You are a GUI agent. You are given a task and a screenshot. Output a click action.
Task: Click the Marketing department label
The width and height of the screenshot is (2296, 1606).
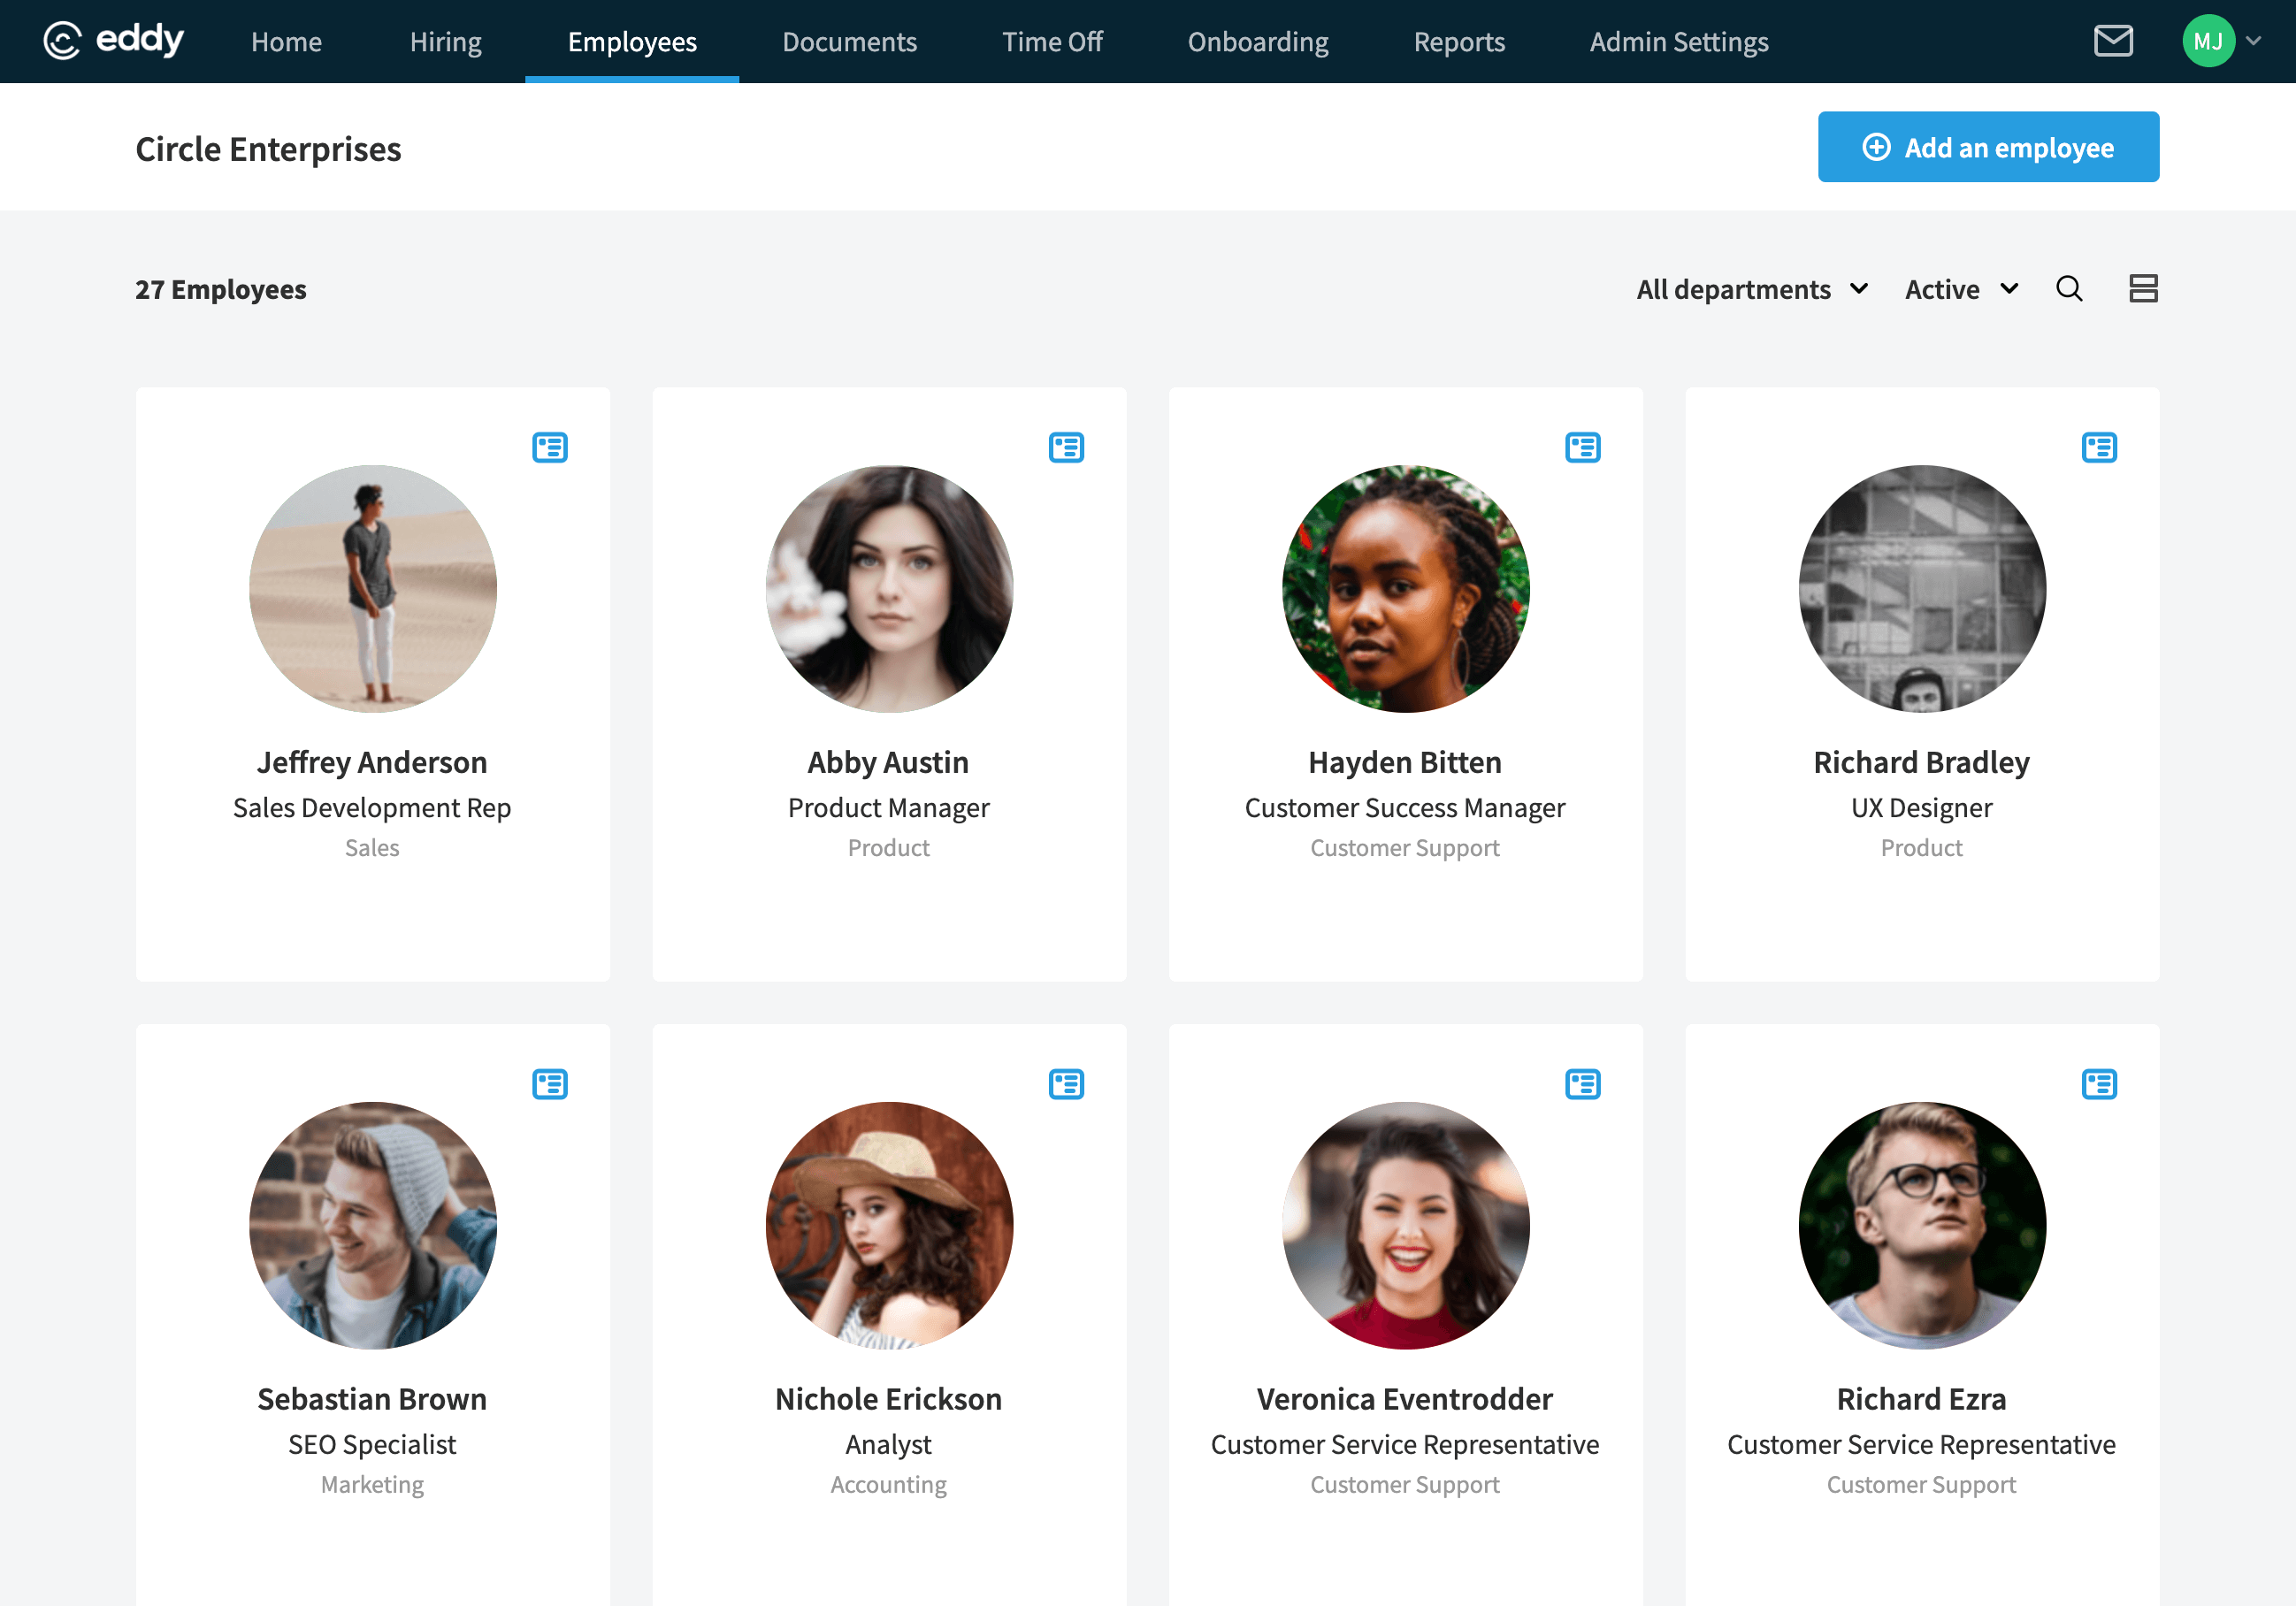[372, 1485]
